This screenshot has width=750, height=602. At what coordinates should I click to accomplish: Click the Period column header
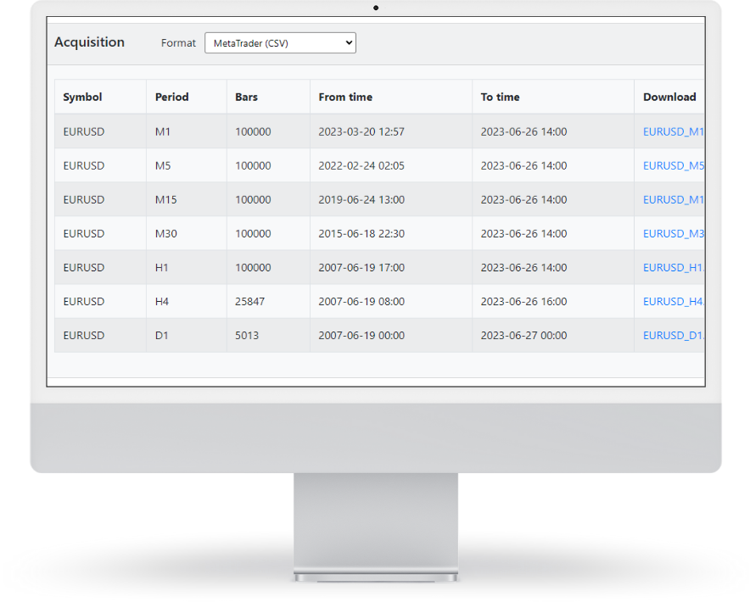(172, 97)
